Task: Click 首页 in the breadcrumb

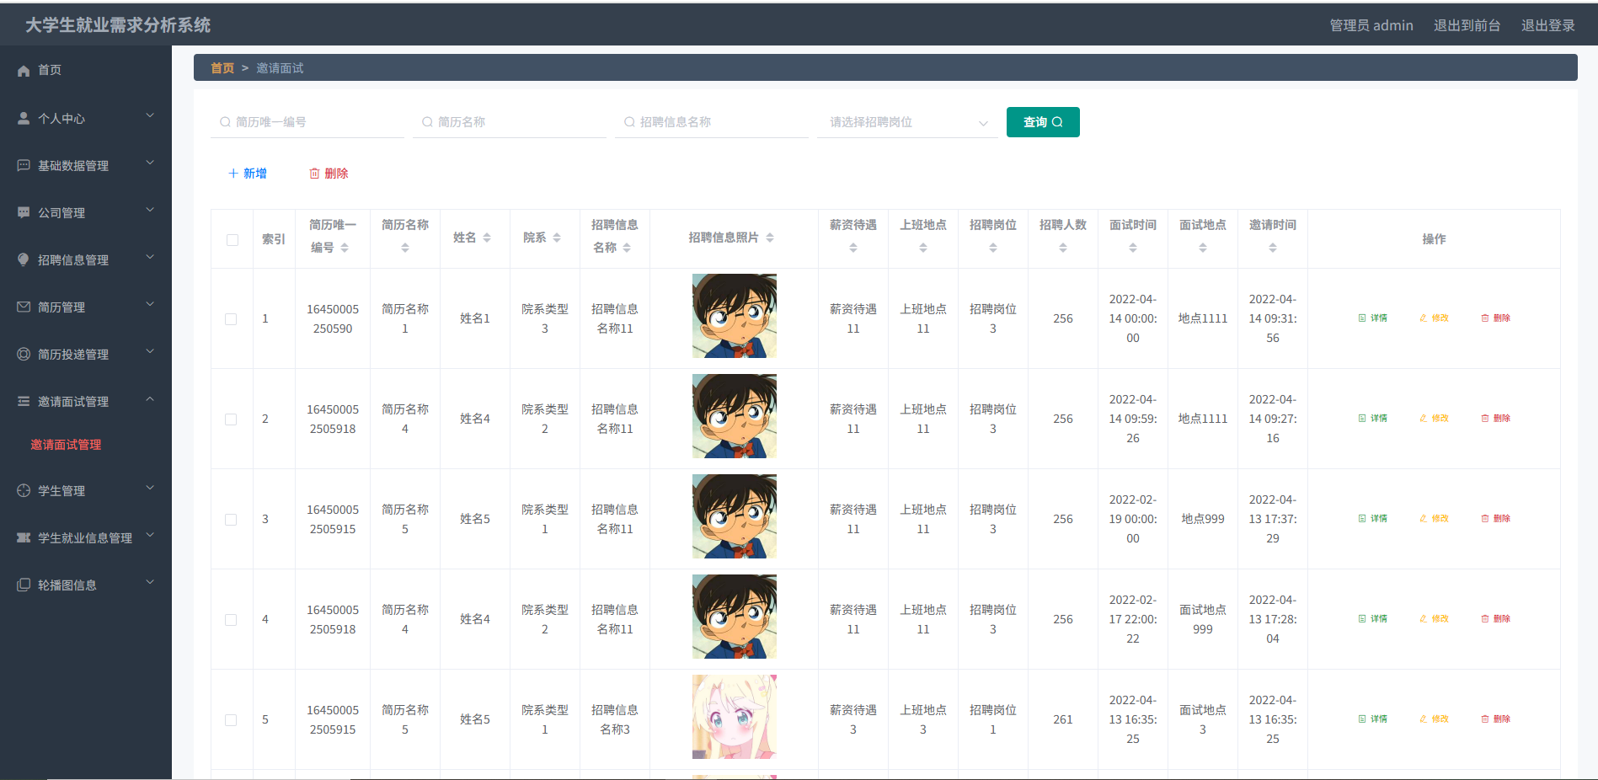Action: [x=222, y=67]
